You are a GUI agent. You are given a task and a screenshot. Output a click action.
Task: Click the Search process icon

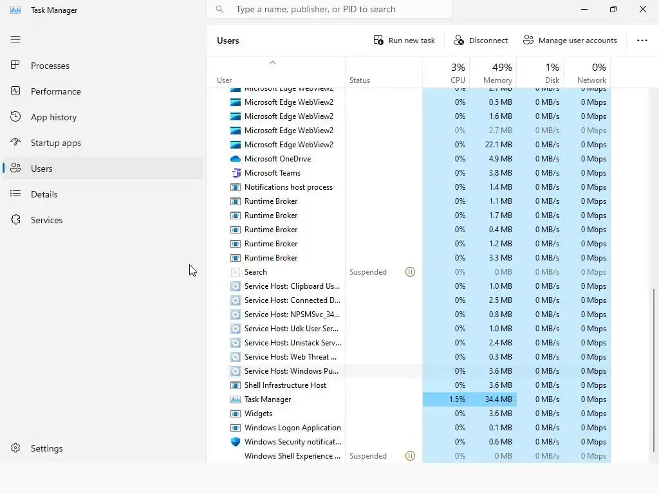(x=236, y=272)
